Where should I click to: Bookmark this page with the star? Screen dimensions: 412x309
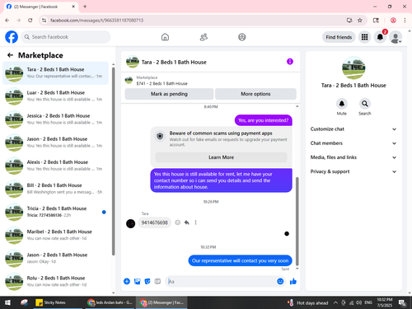pos(360,20)
